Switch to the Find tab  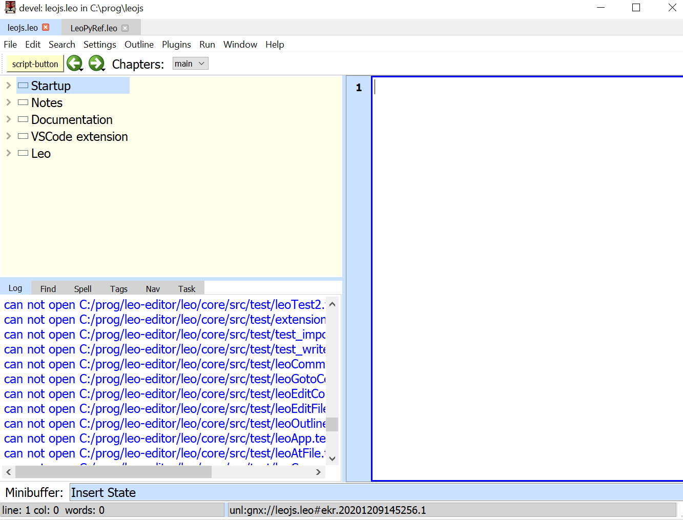48,288
